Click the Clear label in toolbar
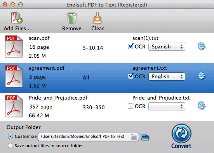This screenshot has height=153, width=214. click(97, 28)
